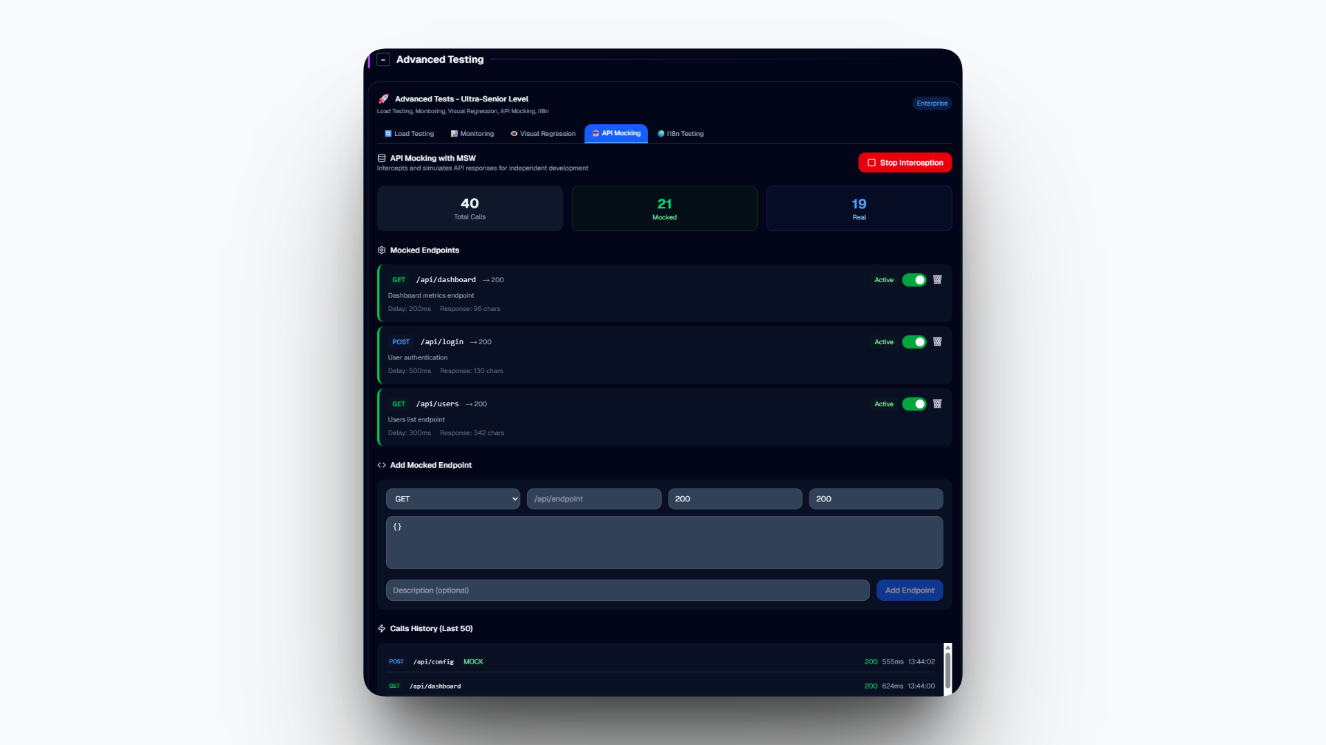Click the database icon near API Mocking with MSW

click(381, 158)
